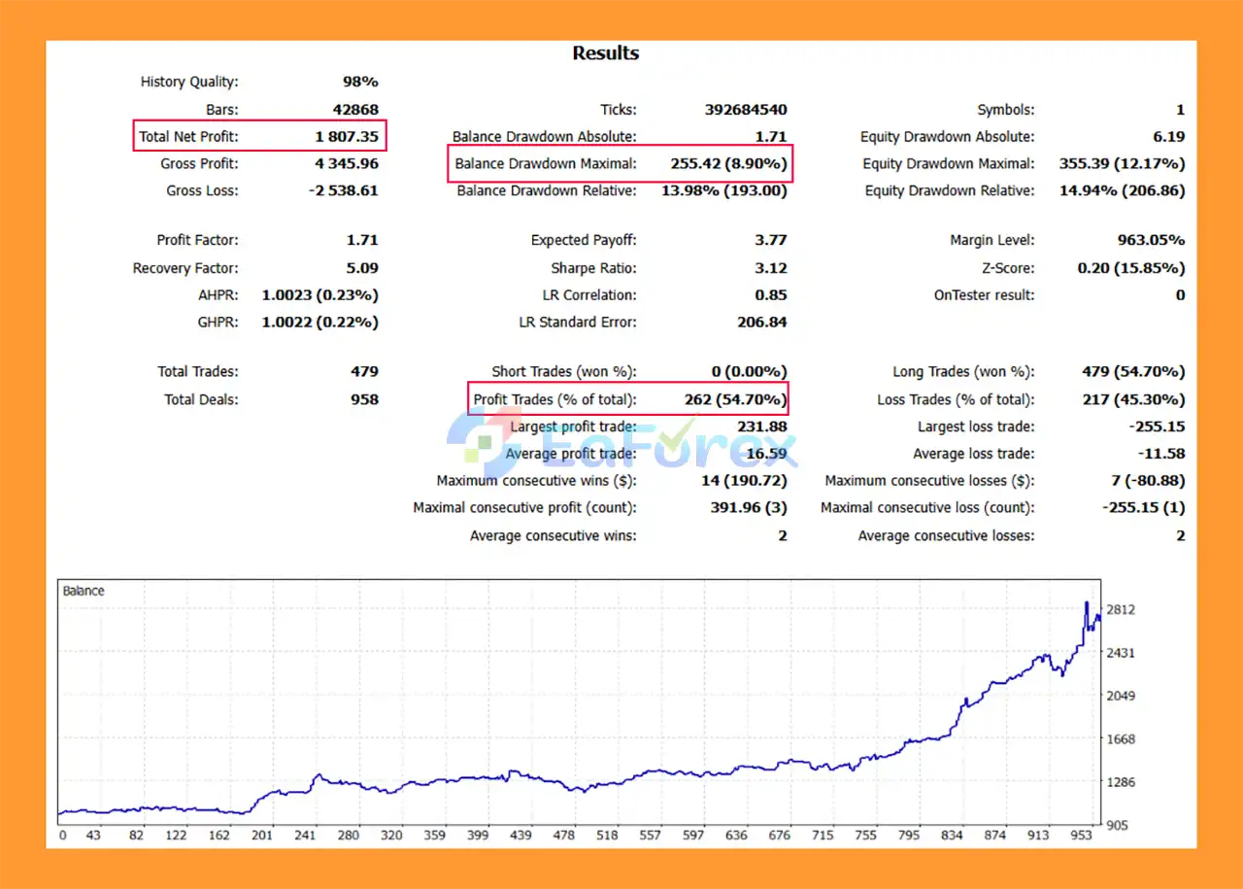Click the 953 marker on chart x-axis

1081,835
